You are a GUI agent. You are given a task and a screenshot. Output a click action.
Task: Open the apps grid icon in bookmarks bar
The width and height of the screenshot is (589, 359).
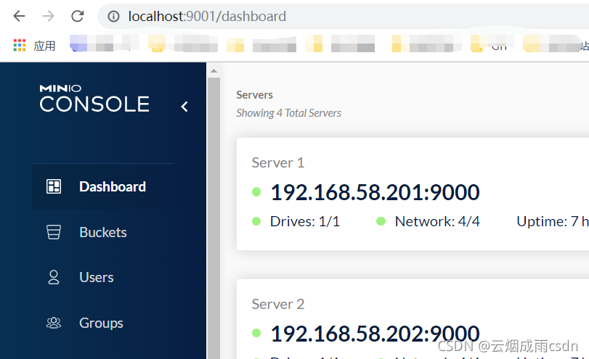click(x=20, y=46)
